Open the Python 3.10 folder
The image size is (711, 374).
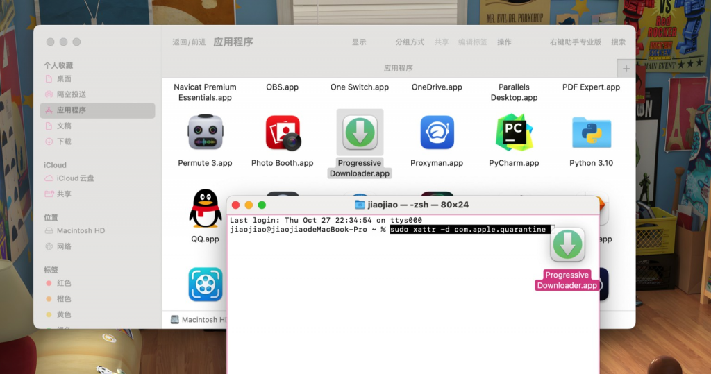(x=592, y=133)
